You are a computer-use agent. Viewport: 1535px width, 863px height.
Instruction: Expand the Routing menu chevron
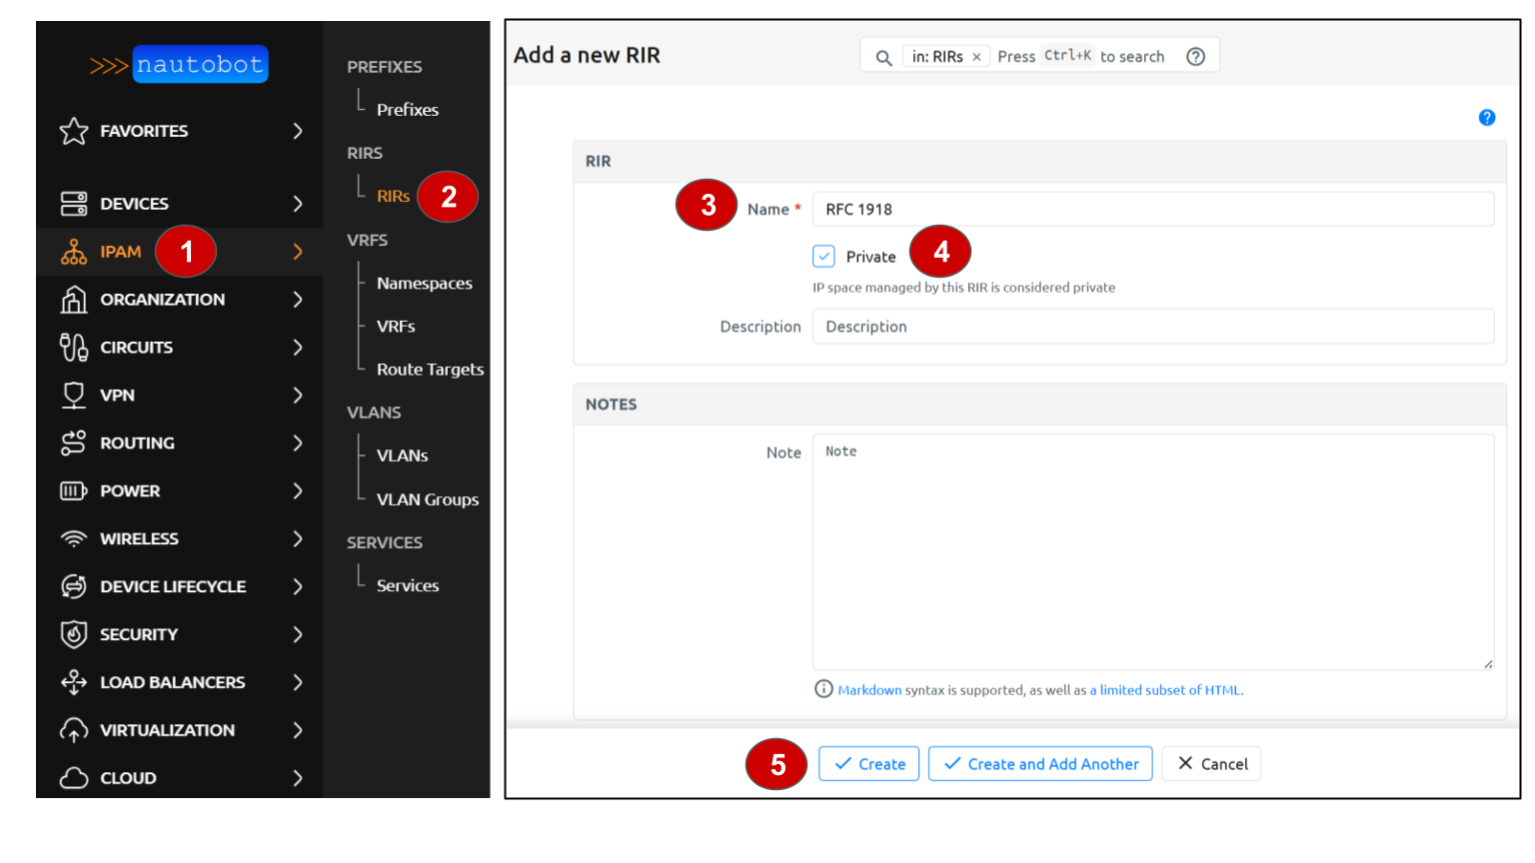(297, 443)
